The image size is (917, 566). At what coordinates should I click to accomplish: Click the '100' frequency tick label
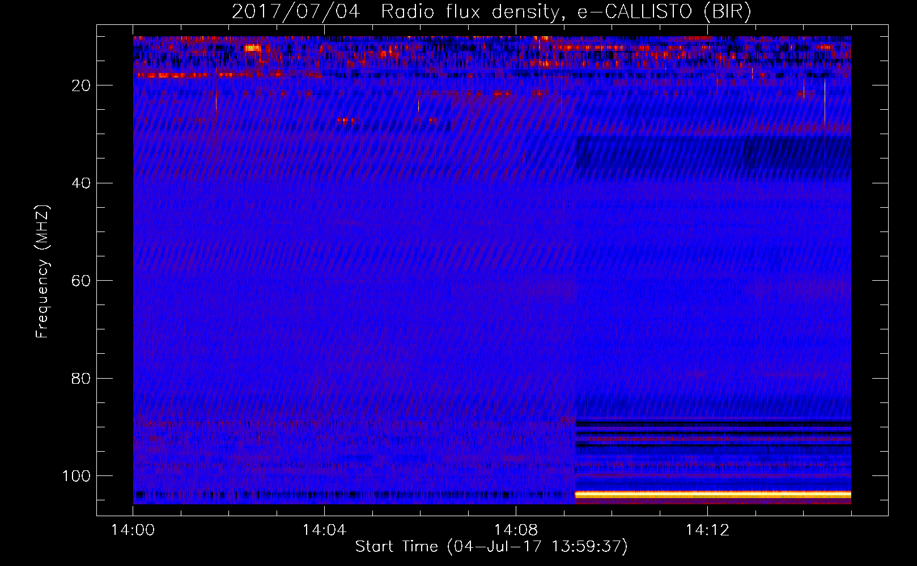77,476
